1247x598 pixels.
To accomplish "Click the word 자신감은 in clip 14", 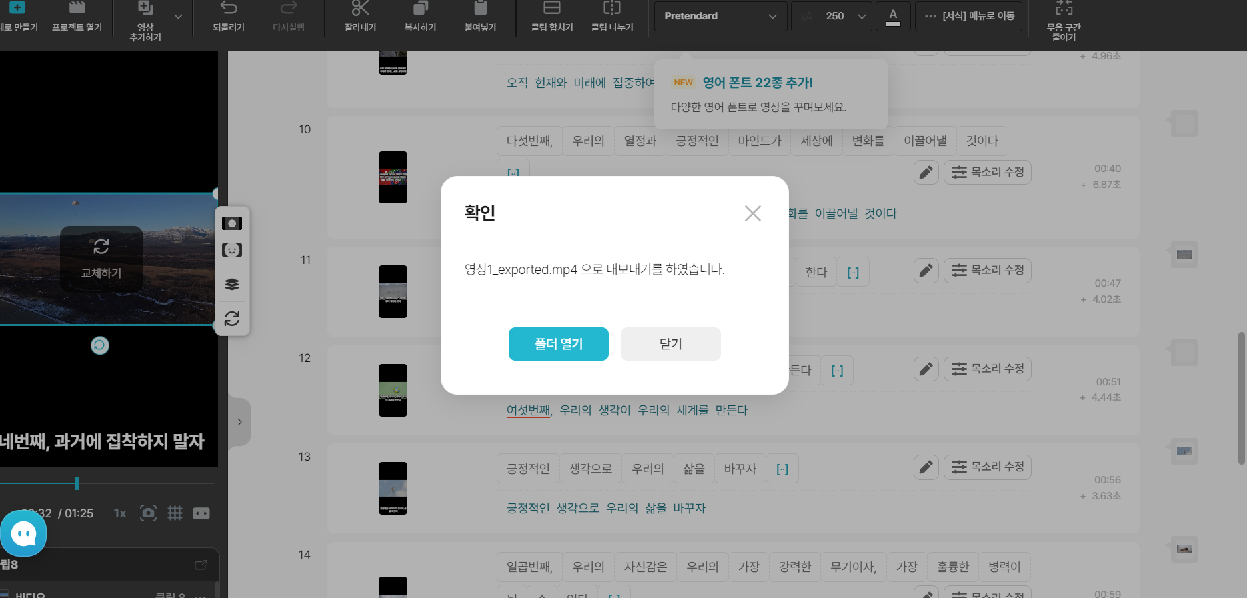I will click(x=645, y=567).
